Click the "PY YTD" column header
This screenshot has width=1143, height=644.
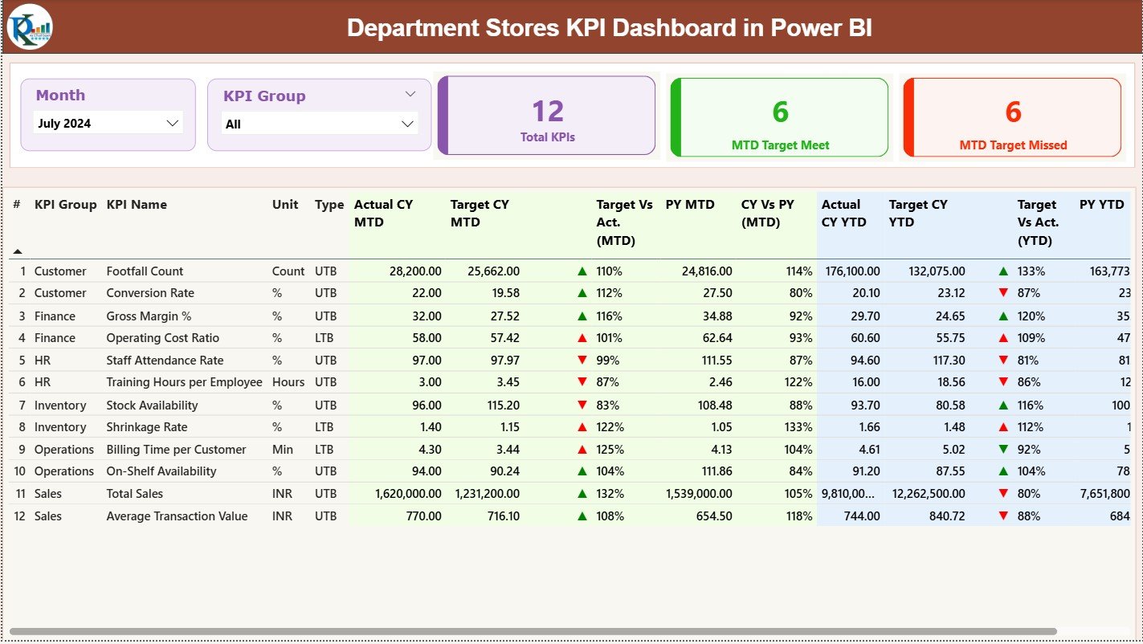click(x=1101, y=205)
